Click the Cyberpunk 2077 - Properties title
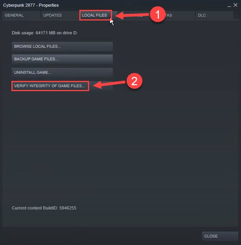The image size is (241, 245). pyautogui.click(x=31, y=5)
